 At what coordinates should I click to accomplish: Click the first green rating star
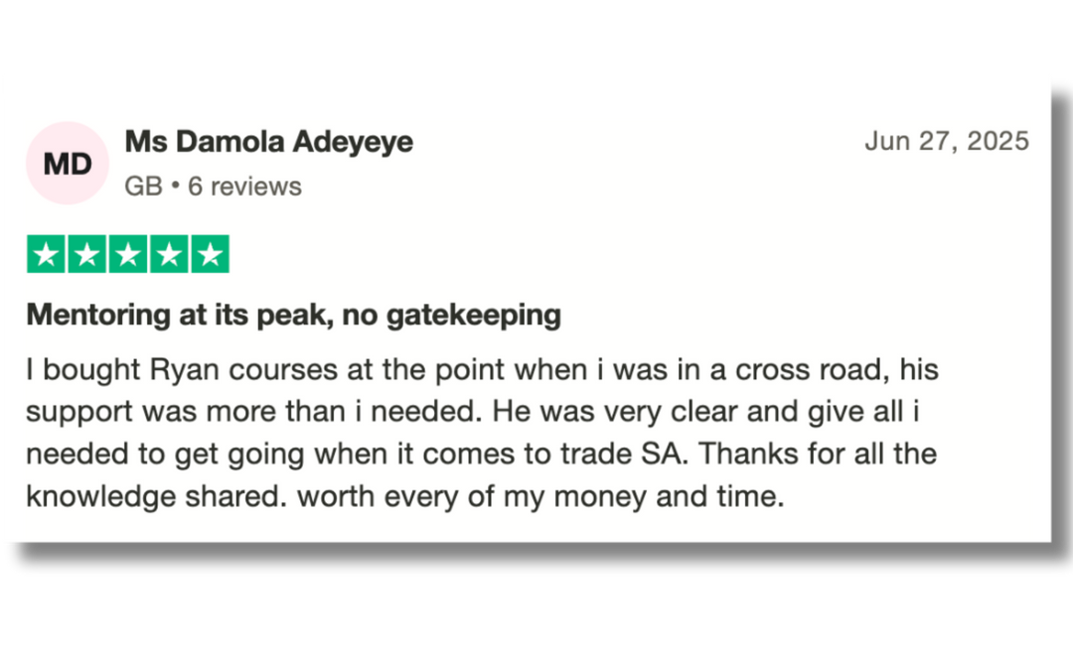coord(46,254)
